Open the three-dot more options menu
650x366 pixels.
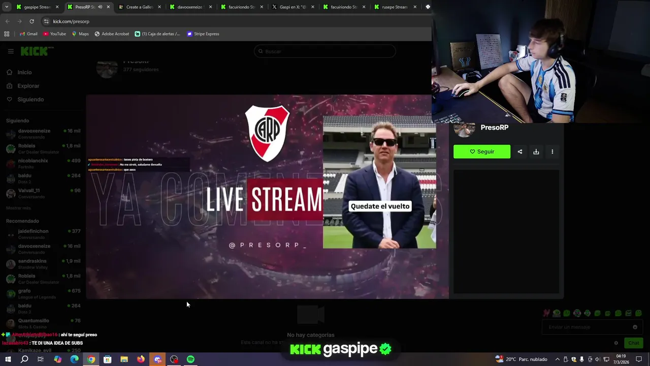coord(552,151)
